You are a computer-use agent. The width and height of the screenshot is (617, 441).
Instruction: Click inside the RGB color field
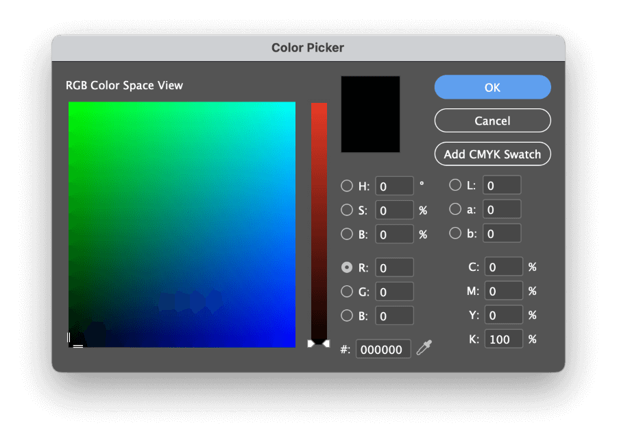coord(182,224)
